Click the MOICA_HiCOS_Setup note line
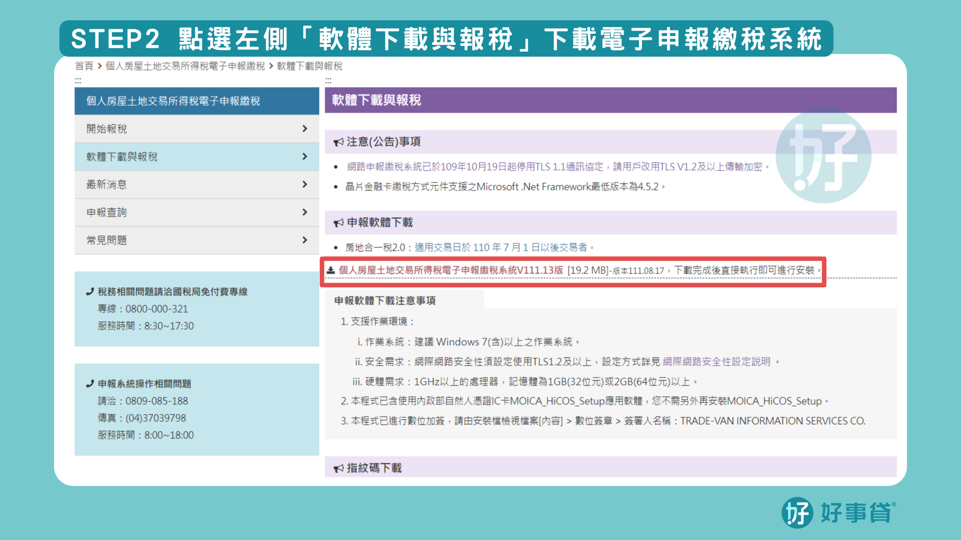Image resolution: width=961 pixels, height=540 pixels. [584, 401]
